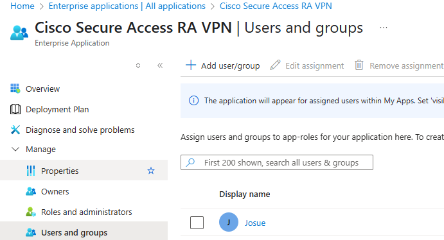
Task: Collapse the Manage section chevron
Action: click(x=15, y=149)
